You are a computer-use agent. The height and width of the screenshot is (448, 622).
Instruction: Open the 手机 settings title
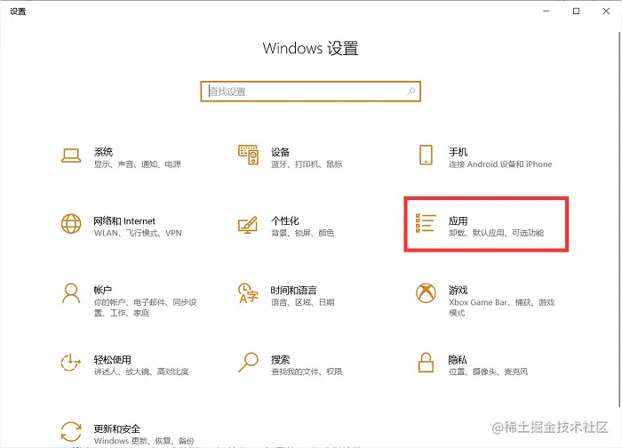[x=458, y=152]
